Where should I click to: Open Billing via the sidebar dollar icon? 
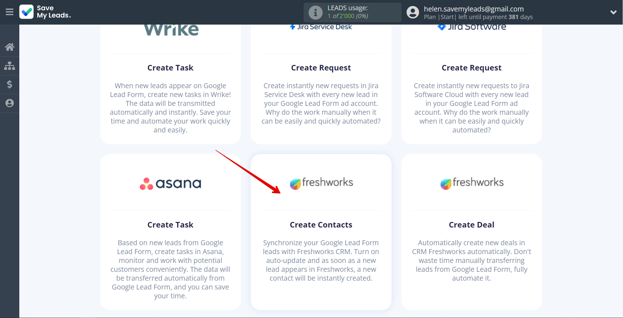(9, 85)
